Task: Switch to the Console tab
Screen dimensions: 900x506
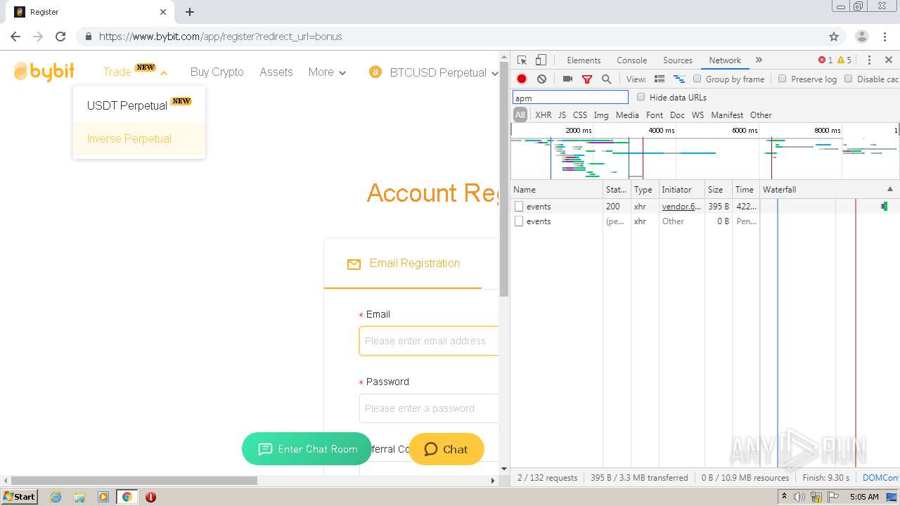Action: [x=631, y=60]
